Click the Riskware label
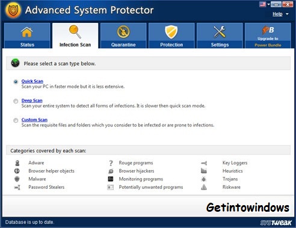The width and height of the screenshot is (296, 228). 232,187
